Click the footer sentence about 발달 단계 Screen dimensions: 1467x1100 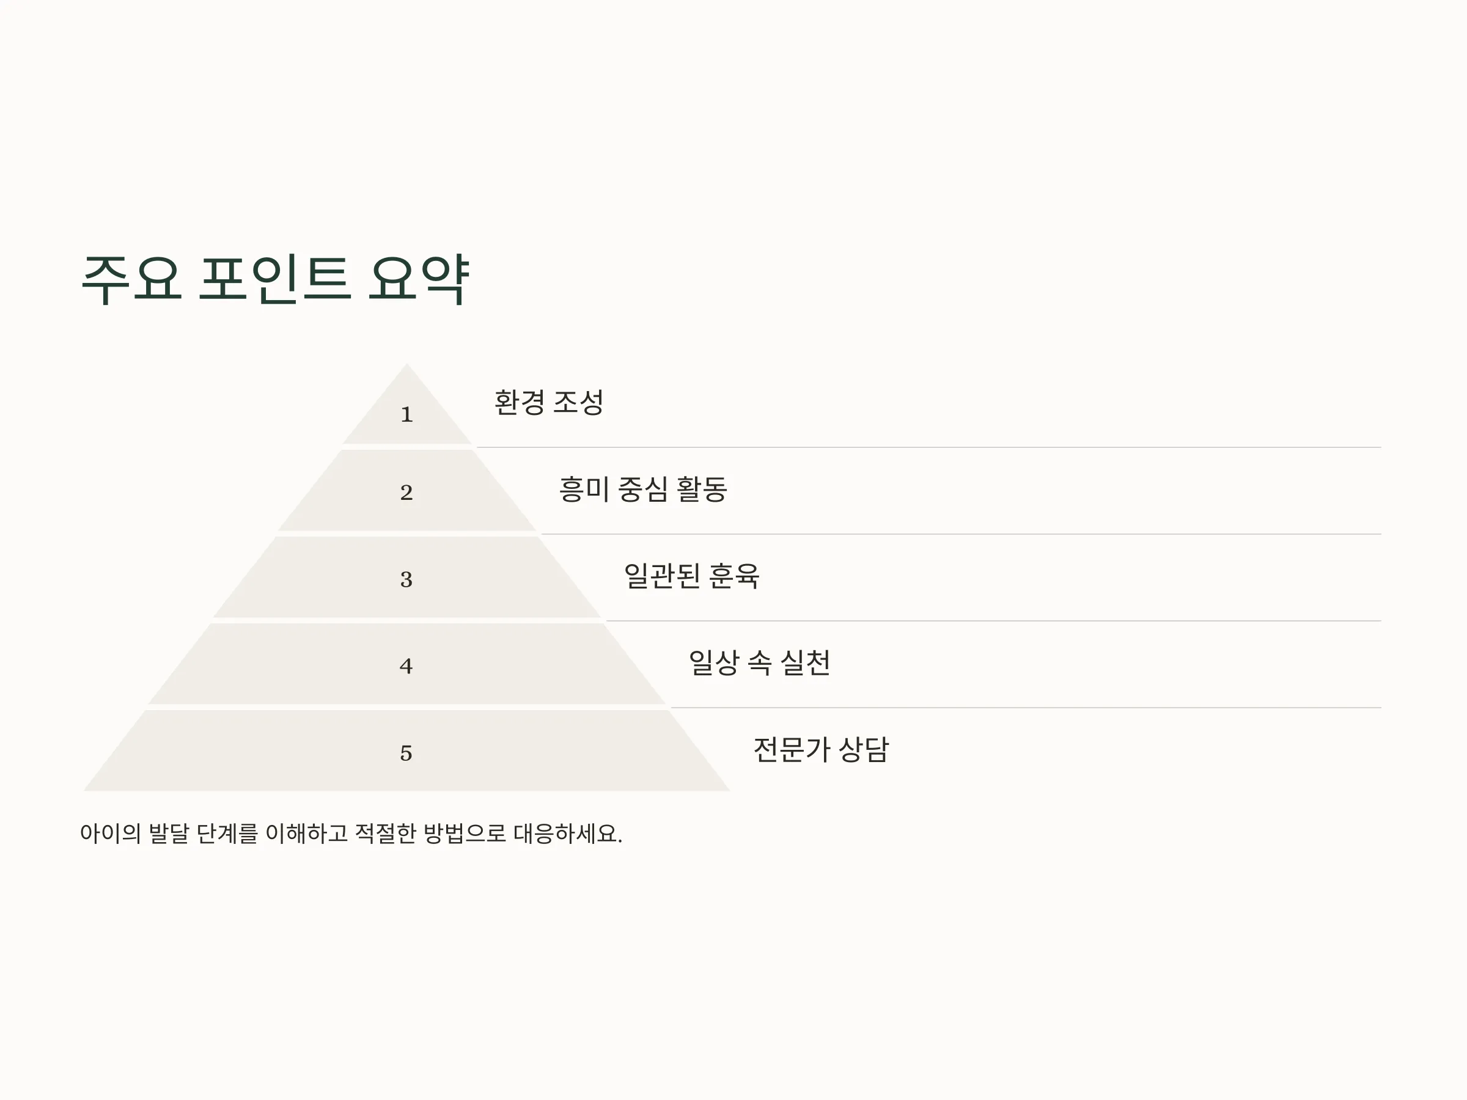pyautogui.click(x=351, y=834)
